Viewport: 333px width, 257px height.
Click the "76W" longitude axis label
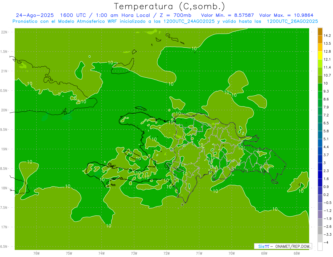tap(36, 253)
